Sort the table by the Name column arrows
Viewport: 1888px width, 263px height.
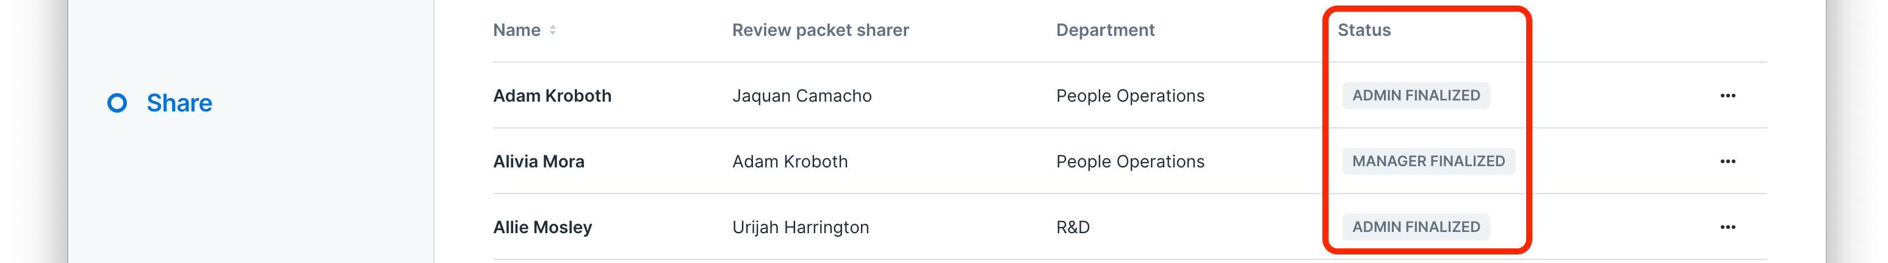click(x=553, y=30)
